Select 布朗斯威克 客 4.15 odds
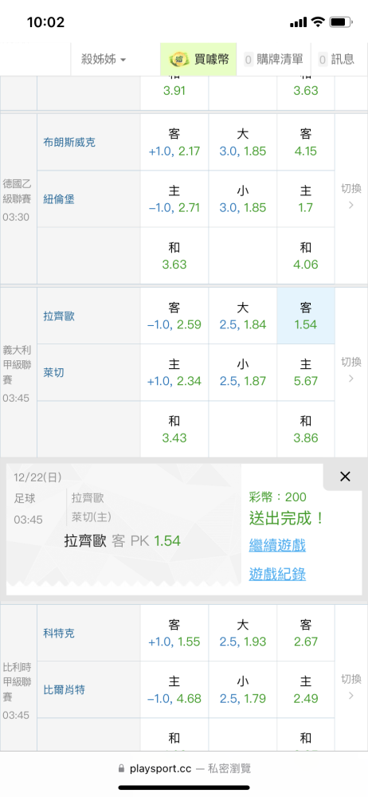368x797 pixels. tap(306, 143)
